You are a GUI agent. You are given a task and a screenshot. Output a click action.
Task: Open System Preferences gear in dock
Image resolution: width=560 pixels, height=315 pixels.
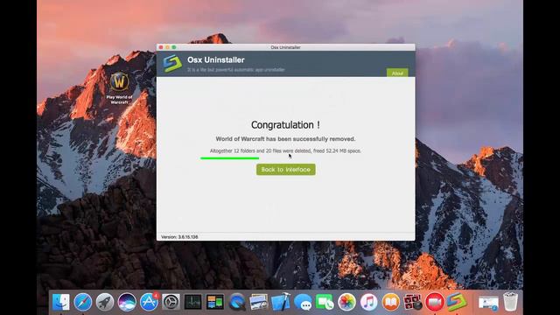tap(171, 302)
